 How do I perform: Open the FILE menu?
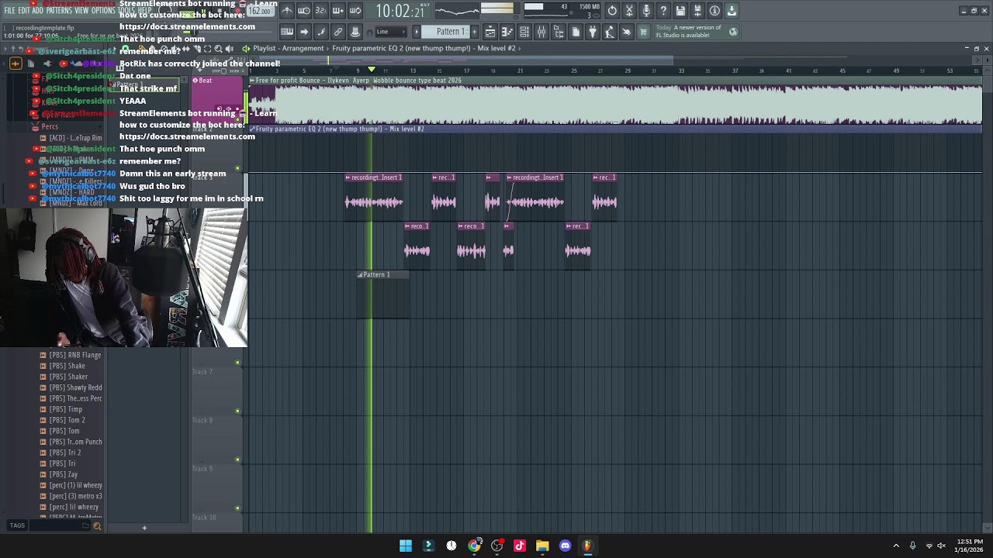tap(9, 11)
